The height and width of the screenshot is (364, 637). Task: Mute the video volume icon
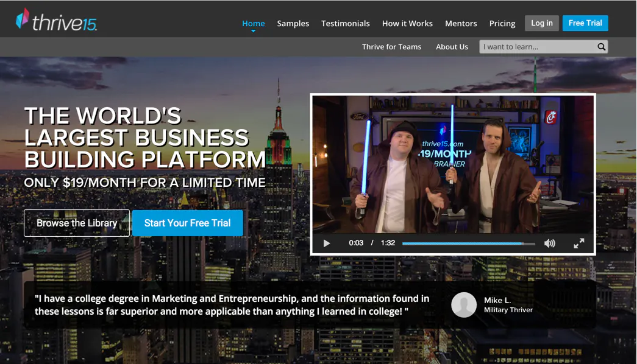click(x=549, y=243)
